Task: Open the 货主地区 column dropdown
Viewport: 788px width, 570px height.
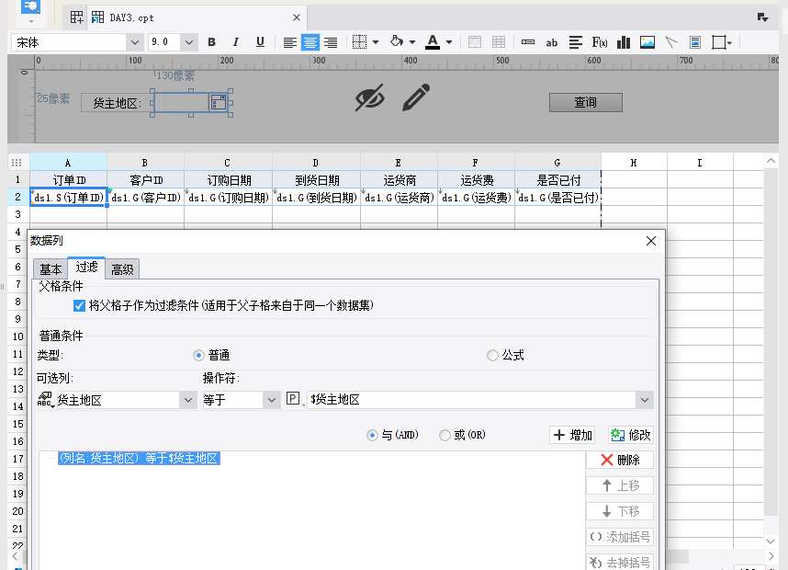Action: coord(187,400)
